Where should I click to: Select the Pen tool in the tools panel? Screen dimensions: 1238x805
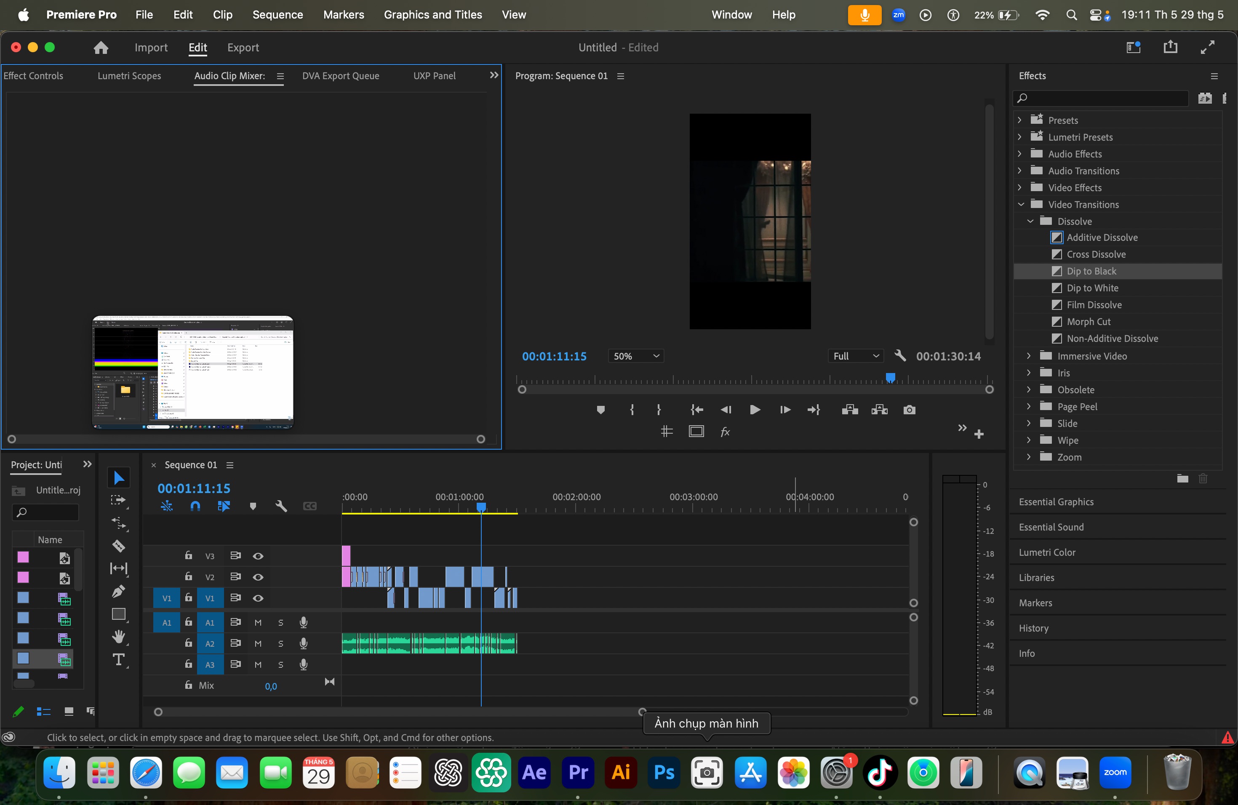[119, 591]
